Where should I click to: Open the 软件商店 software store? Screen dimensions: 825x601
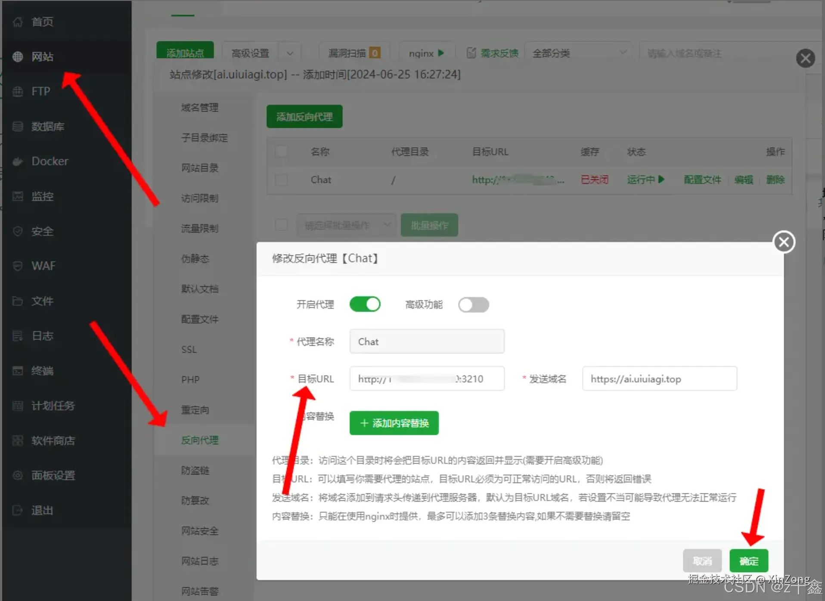click(53, 440)
